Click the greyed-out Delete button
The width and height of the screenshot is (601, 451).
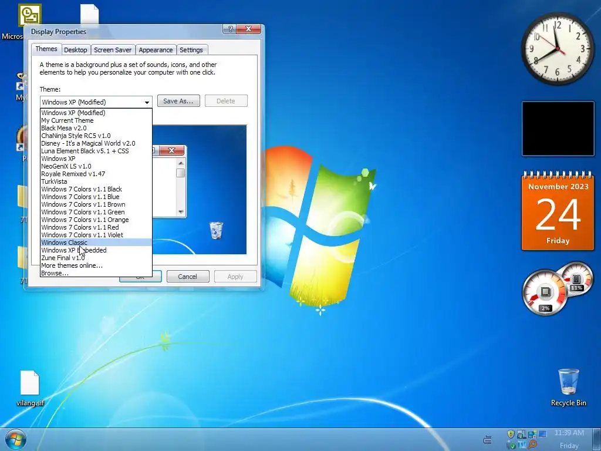click(x=226, y=101)
